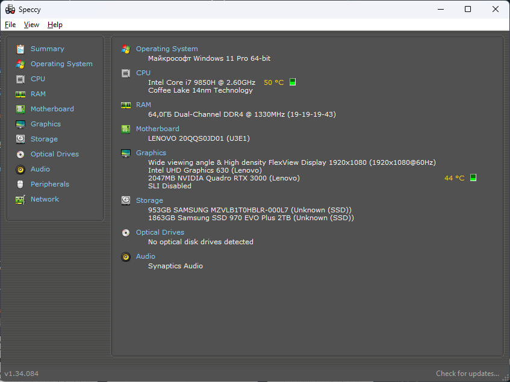510x382 pixels.
Task: Select Motherboard in the sidebar
Action: pyautogui.click(x=52, y=109)
